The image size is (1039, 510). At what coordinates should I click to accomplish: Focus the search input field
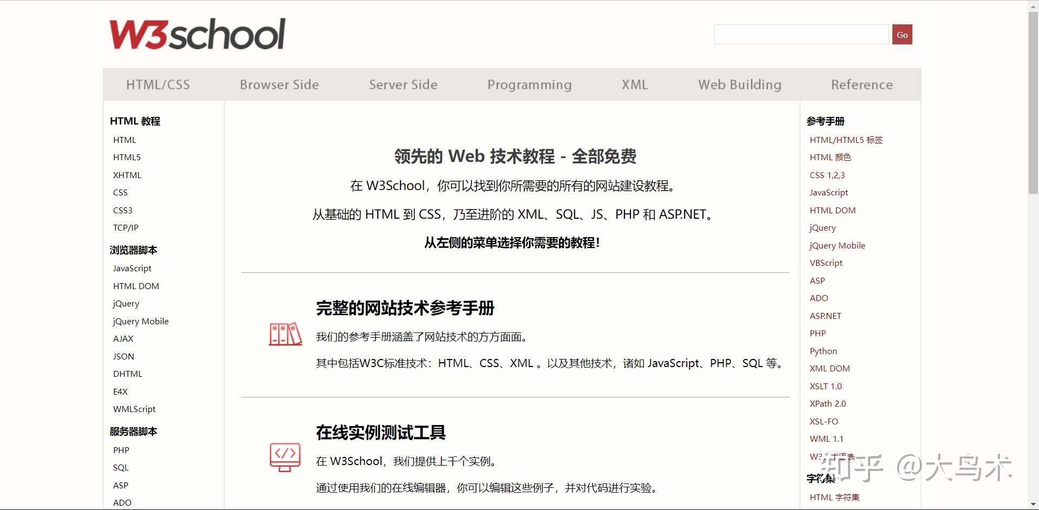(801, 35)
